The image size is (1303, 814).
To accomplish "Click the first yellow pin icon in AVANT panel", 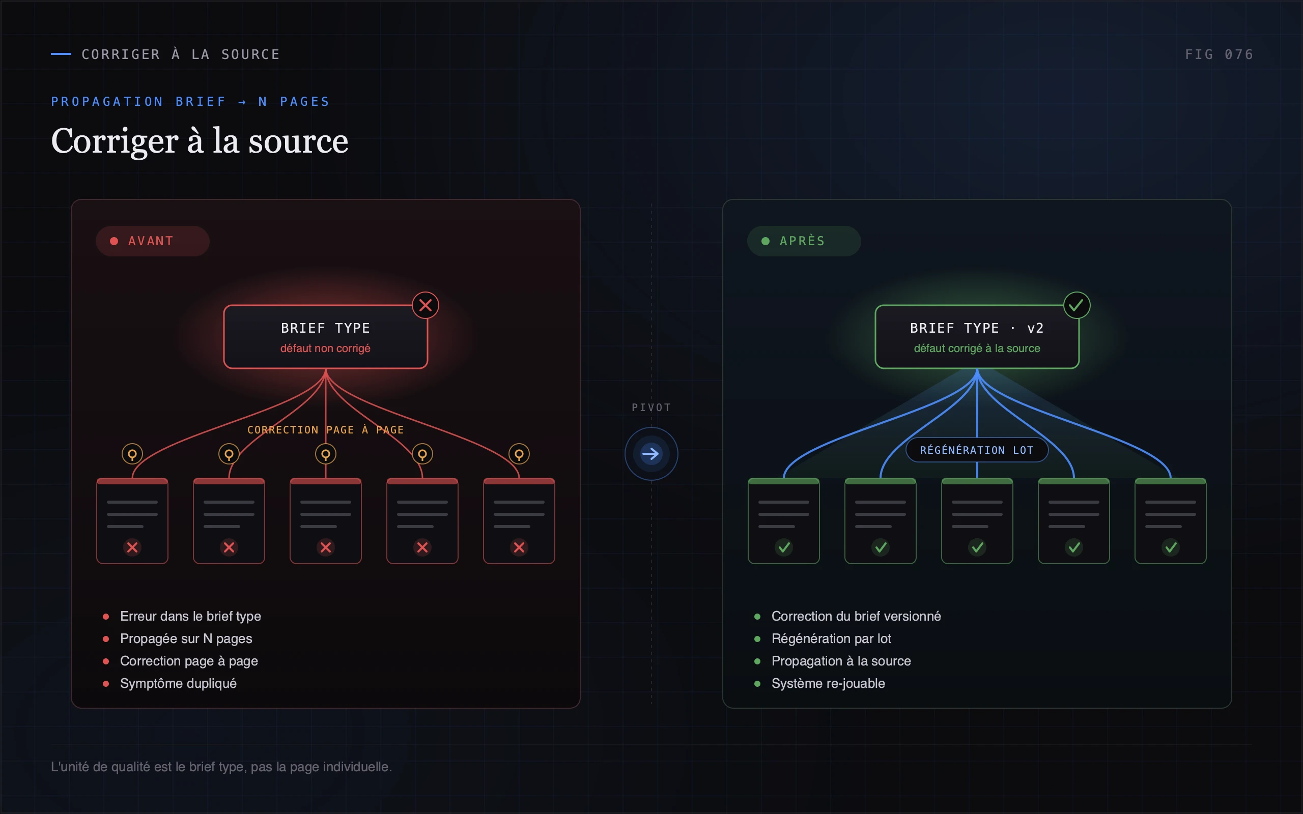I will point(132,454).
